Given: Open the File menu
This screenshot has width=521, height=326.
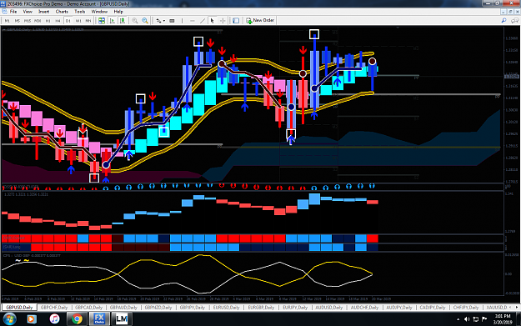Looking at the screenshot, I should click(x=13, y=12).
